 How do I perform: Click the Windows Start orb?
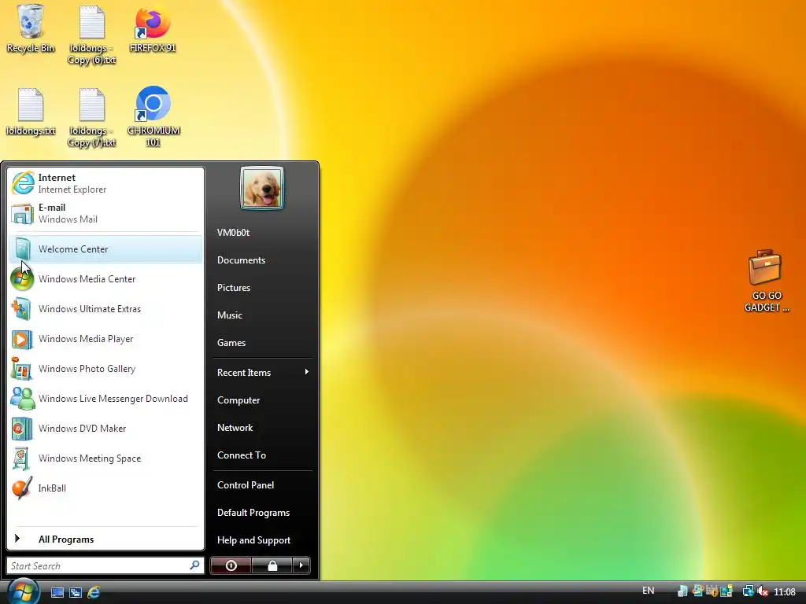[23, 591]
